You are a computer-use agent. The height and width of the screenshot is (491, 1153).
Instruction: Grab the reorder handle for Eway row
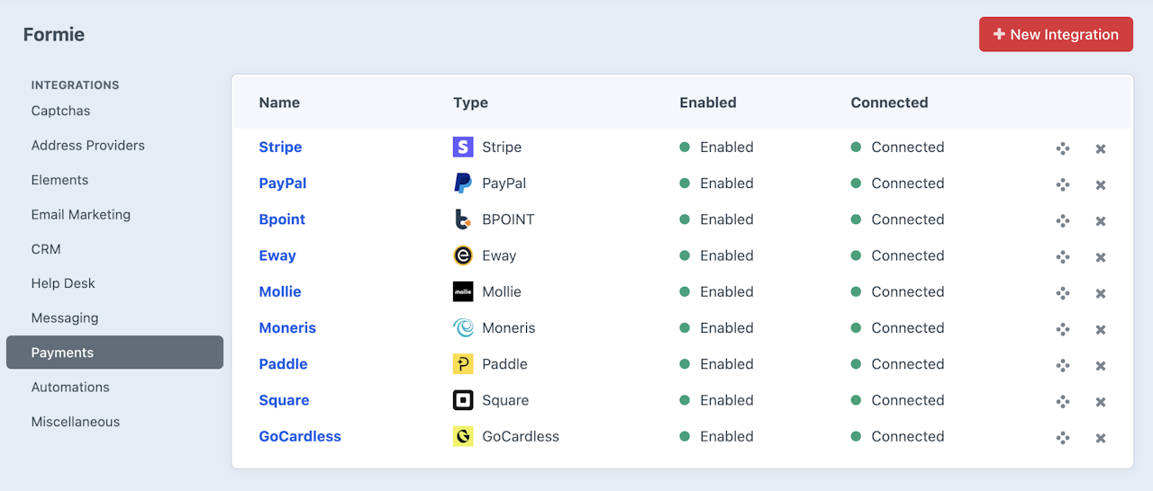pyautogui.click(x=1063, y=257)
